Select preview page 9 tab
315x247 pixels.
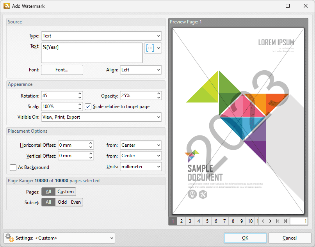click(x=242, y=221)
